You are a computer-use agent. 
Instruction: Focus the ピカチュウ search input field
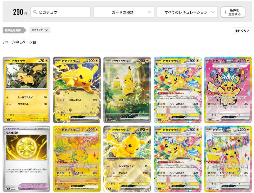tap(61, 12)
